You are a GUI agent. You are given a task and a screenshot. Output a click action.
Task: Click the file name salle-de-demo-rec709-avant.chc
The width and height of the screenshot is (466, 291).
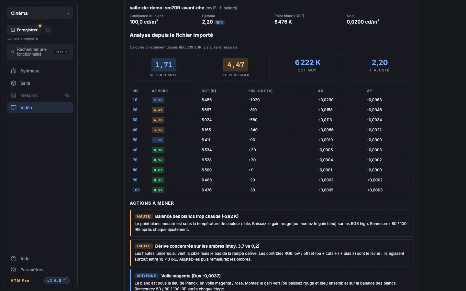tap(167, 8)
